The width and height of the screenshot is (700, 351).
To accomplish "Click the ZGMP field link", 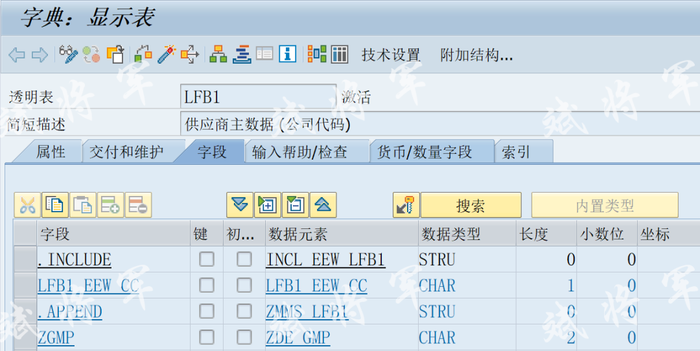I will click(56, 337).
